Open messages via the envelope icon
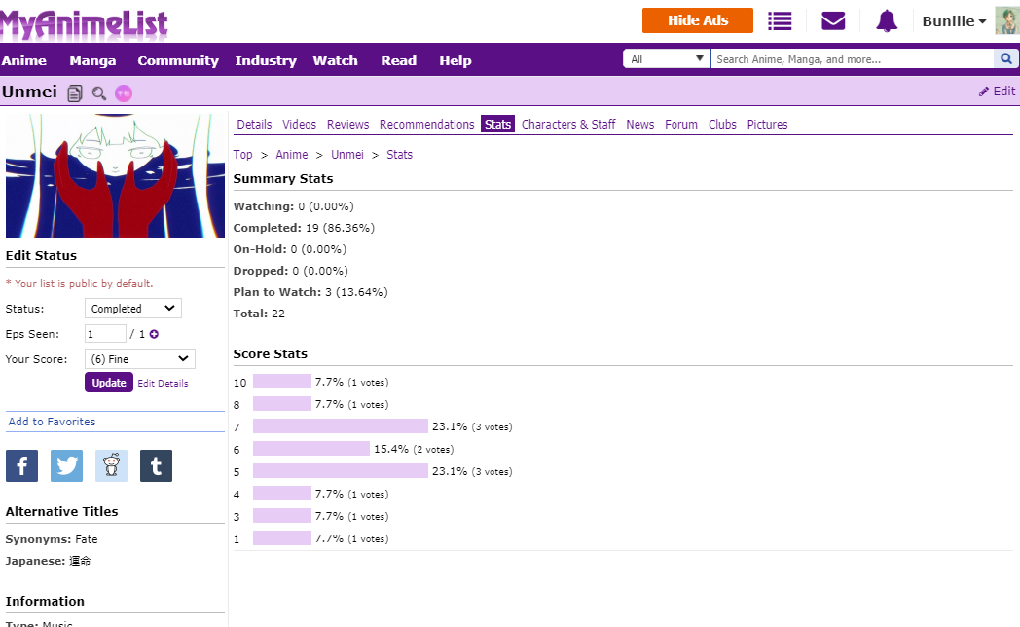 pyautogui.click(x=833, y=20)
